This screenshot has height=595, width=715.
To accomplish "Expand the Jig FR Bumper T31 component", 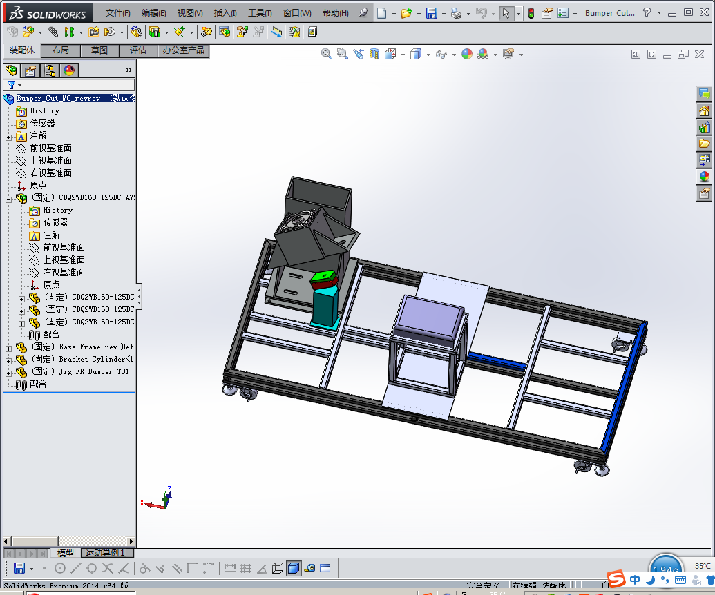I will [8, 373].
